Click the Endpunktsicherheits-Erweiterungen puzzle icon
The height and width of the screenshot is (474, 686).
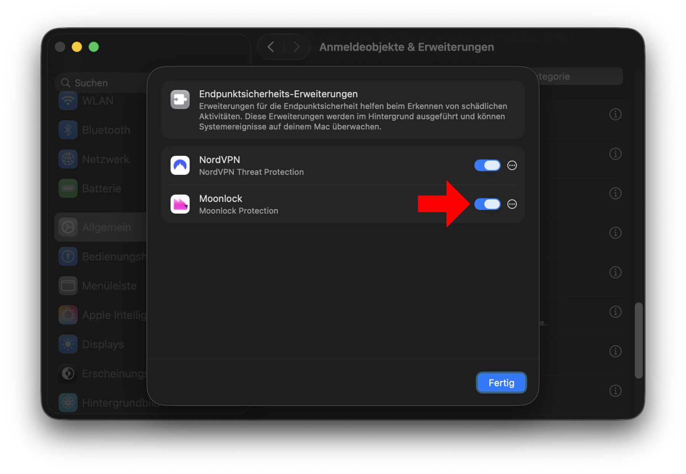180,99
